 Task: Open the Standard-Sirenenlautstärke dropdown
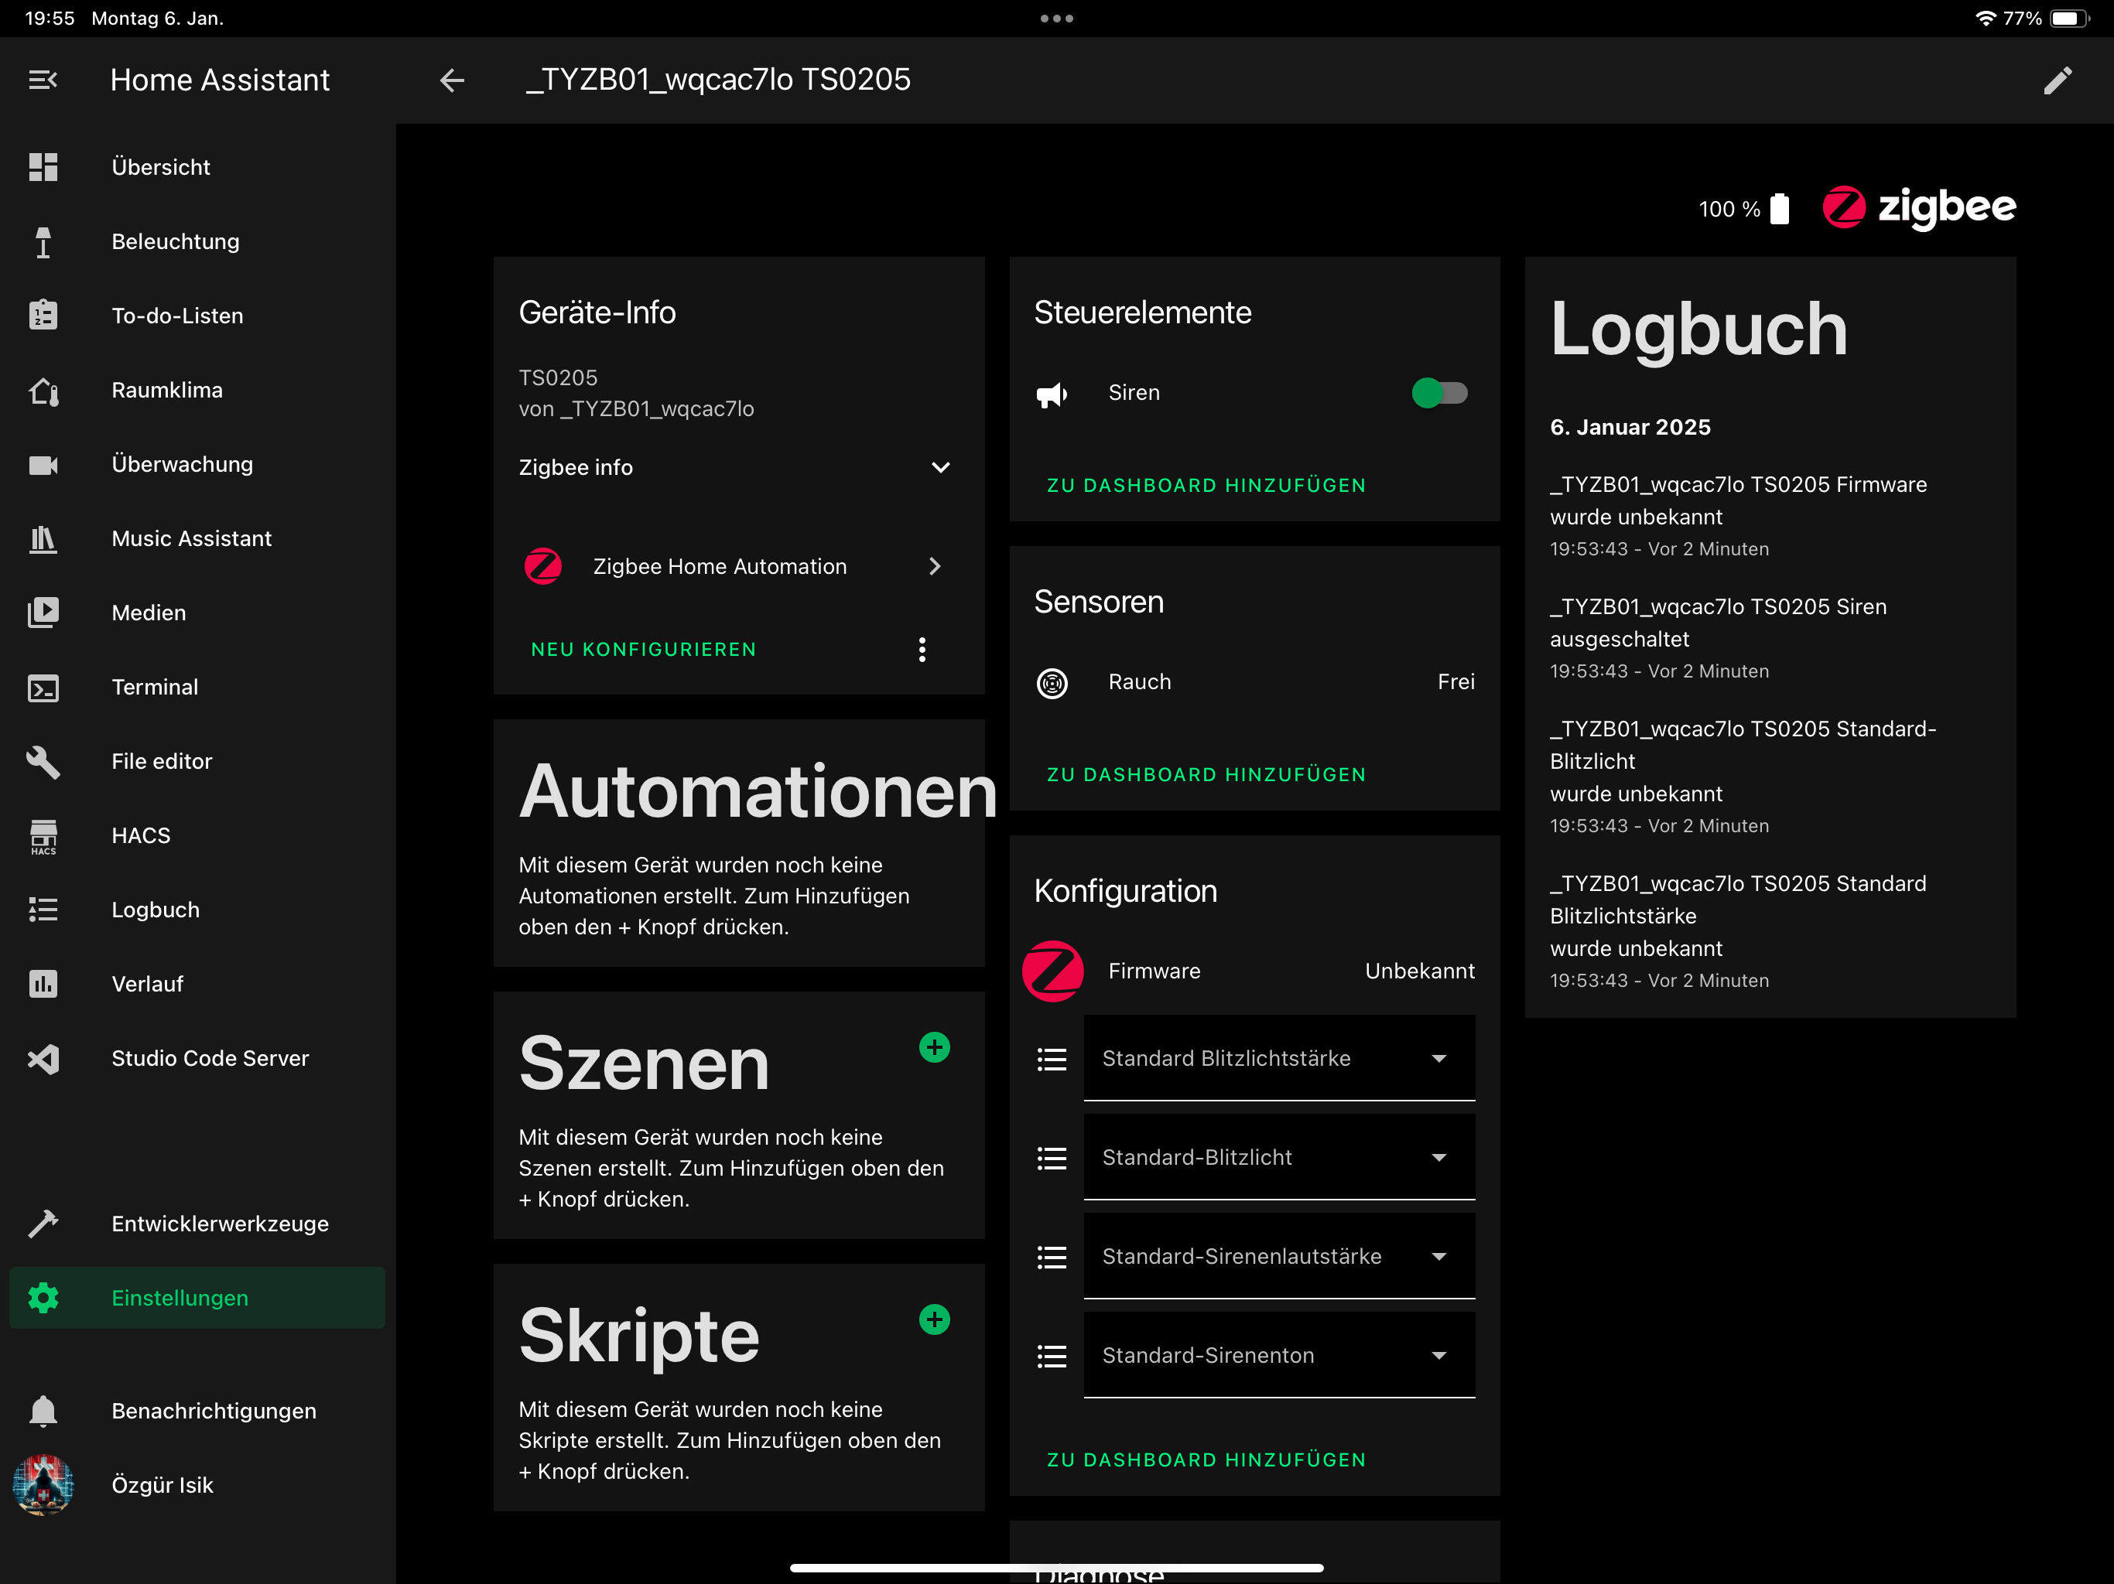pyautogui.click(x=1279, y=1256)
